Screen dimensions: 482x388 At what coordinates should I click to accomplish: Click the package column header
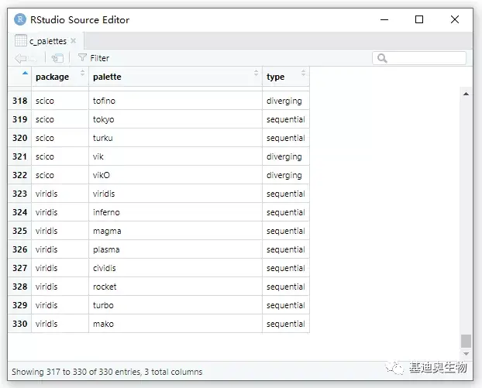coord(53,77)
